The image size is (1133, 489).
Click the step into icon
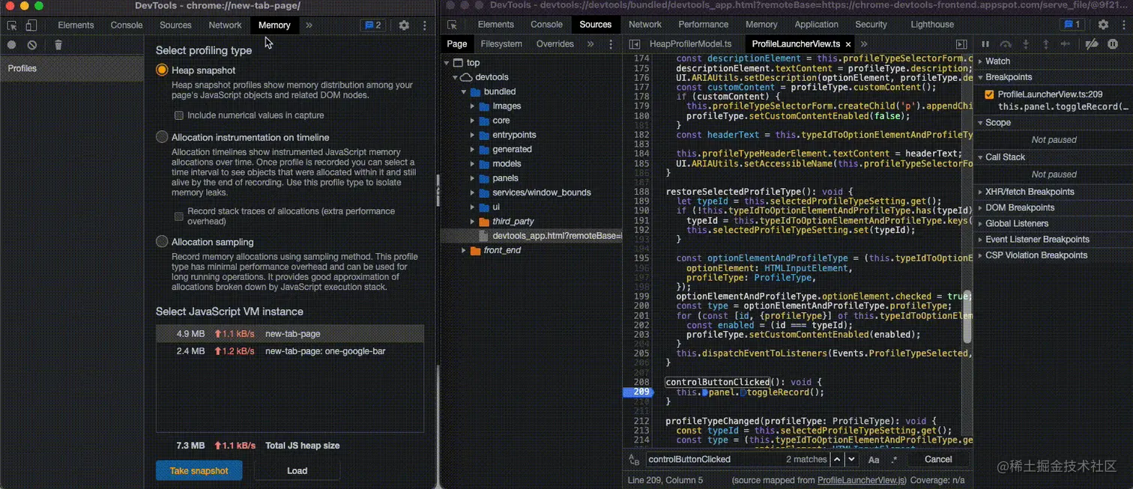coord(1026,44)
